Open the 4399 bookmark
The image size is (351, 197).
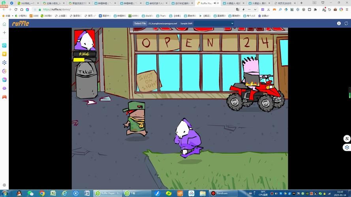tap(133, 16)
